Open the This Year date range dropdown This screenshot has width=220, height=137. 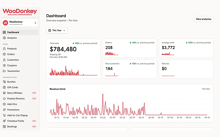click(57, 30)
